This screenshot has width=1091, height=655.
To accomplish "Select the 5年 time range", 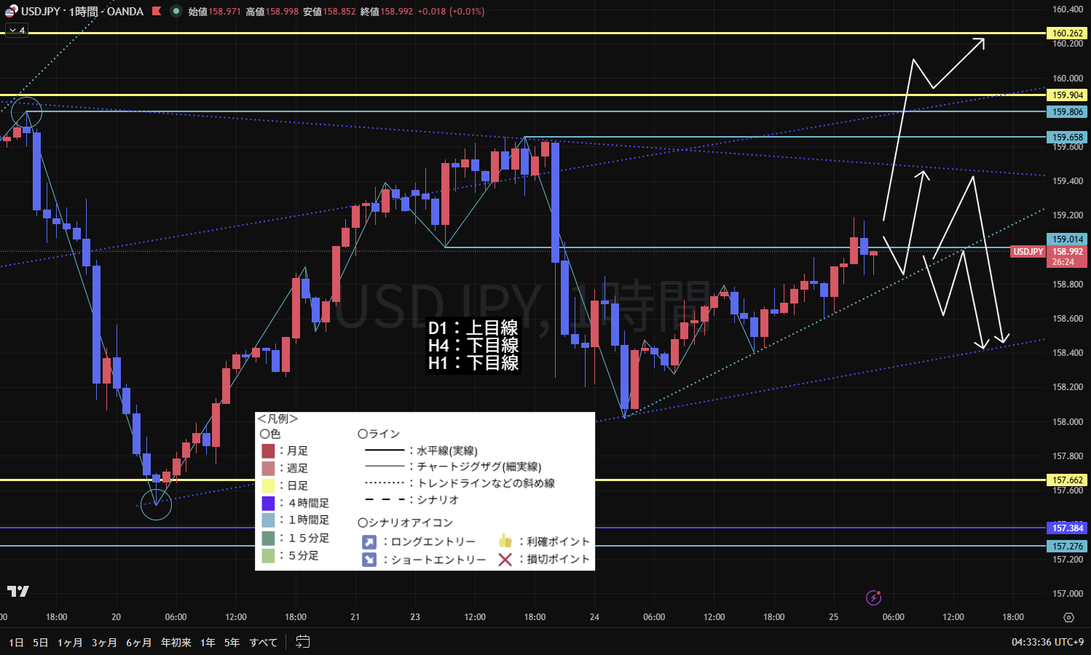I will pyautogui.click(x=232, y=642).
